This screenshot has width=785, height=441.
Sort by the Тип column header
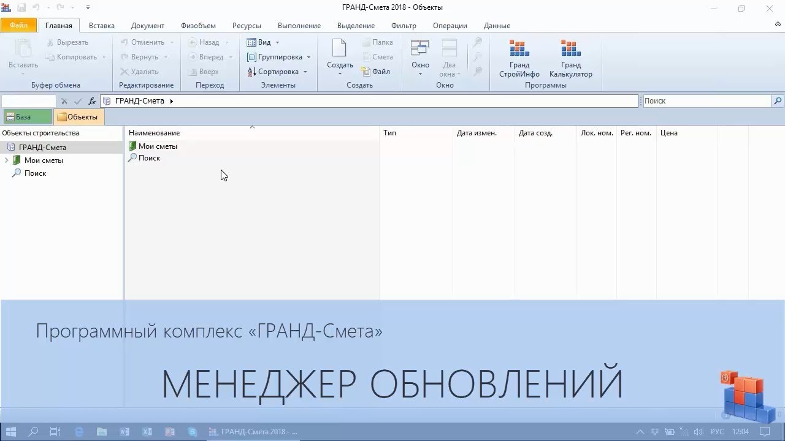[416, 133]
